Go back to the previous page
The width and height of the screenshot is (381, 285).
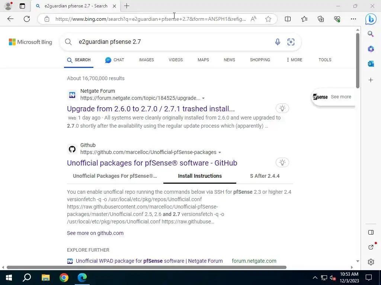click(x=10, y=19)
